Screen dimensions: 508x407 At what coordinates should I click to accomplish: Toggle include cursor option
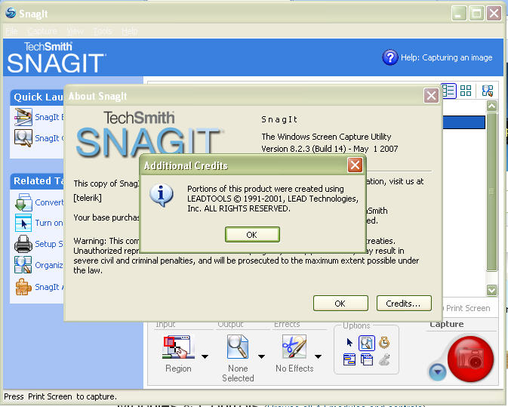349,343
